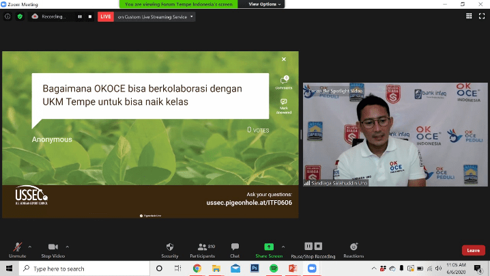Click the green encryption shield icon
The image size is (490, 276).
point(20,16)
